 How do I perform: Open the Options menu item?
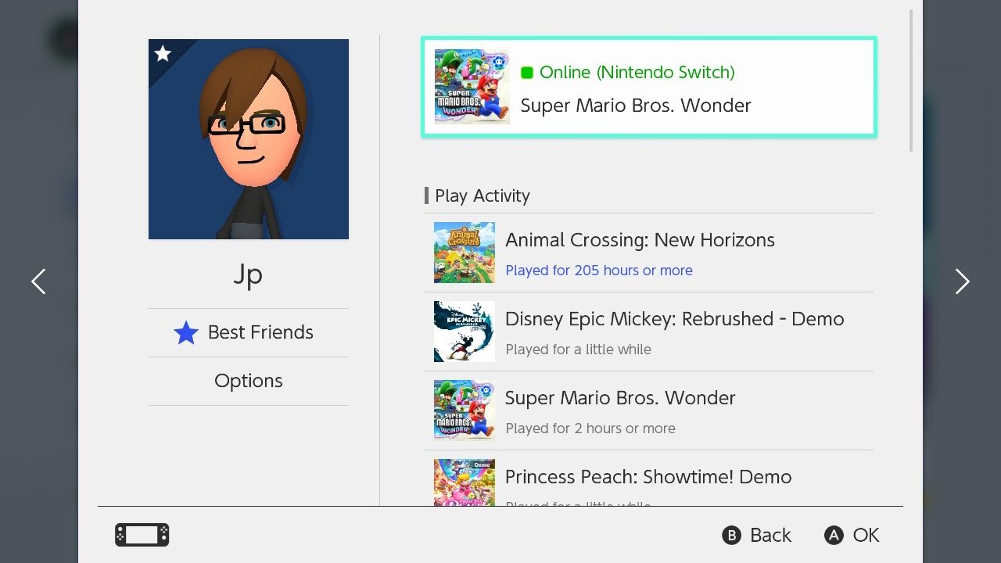pos(249,381)
